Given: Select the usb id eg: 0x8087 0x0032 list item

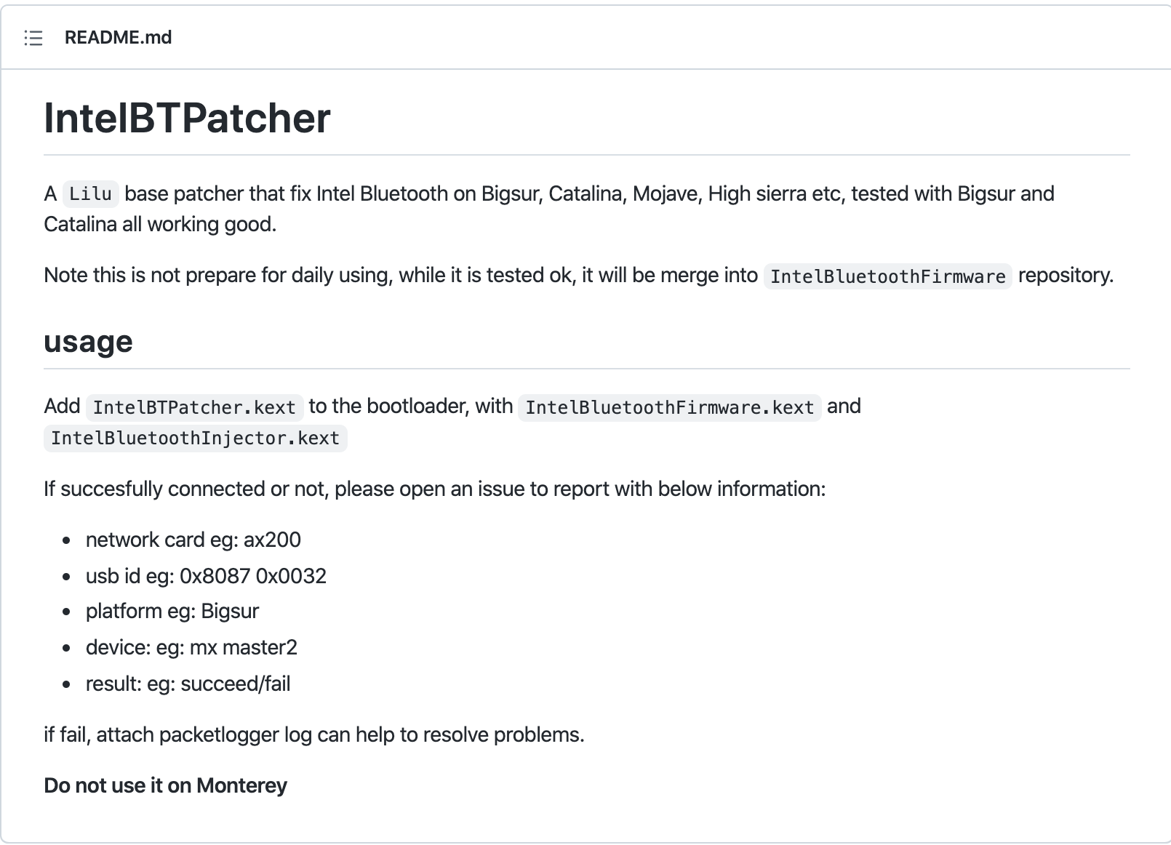Looking at the screenshot, I should pos(207,575).
